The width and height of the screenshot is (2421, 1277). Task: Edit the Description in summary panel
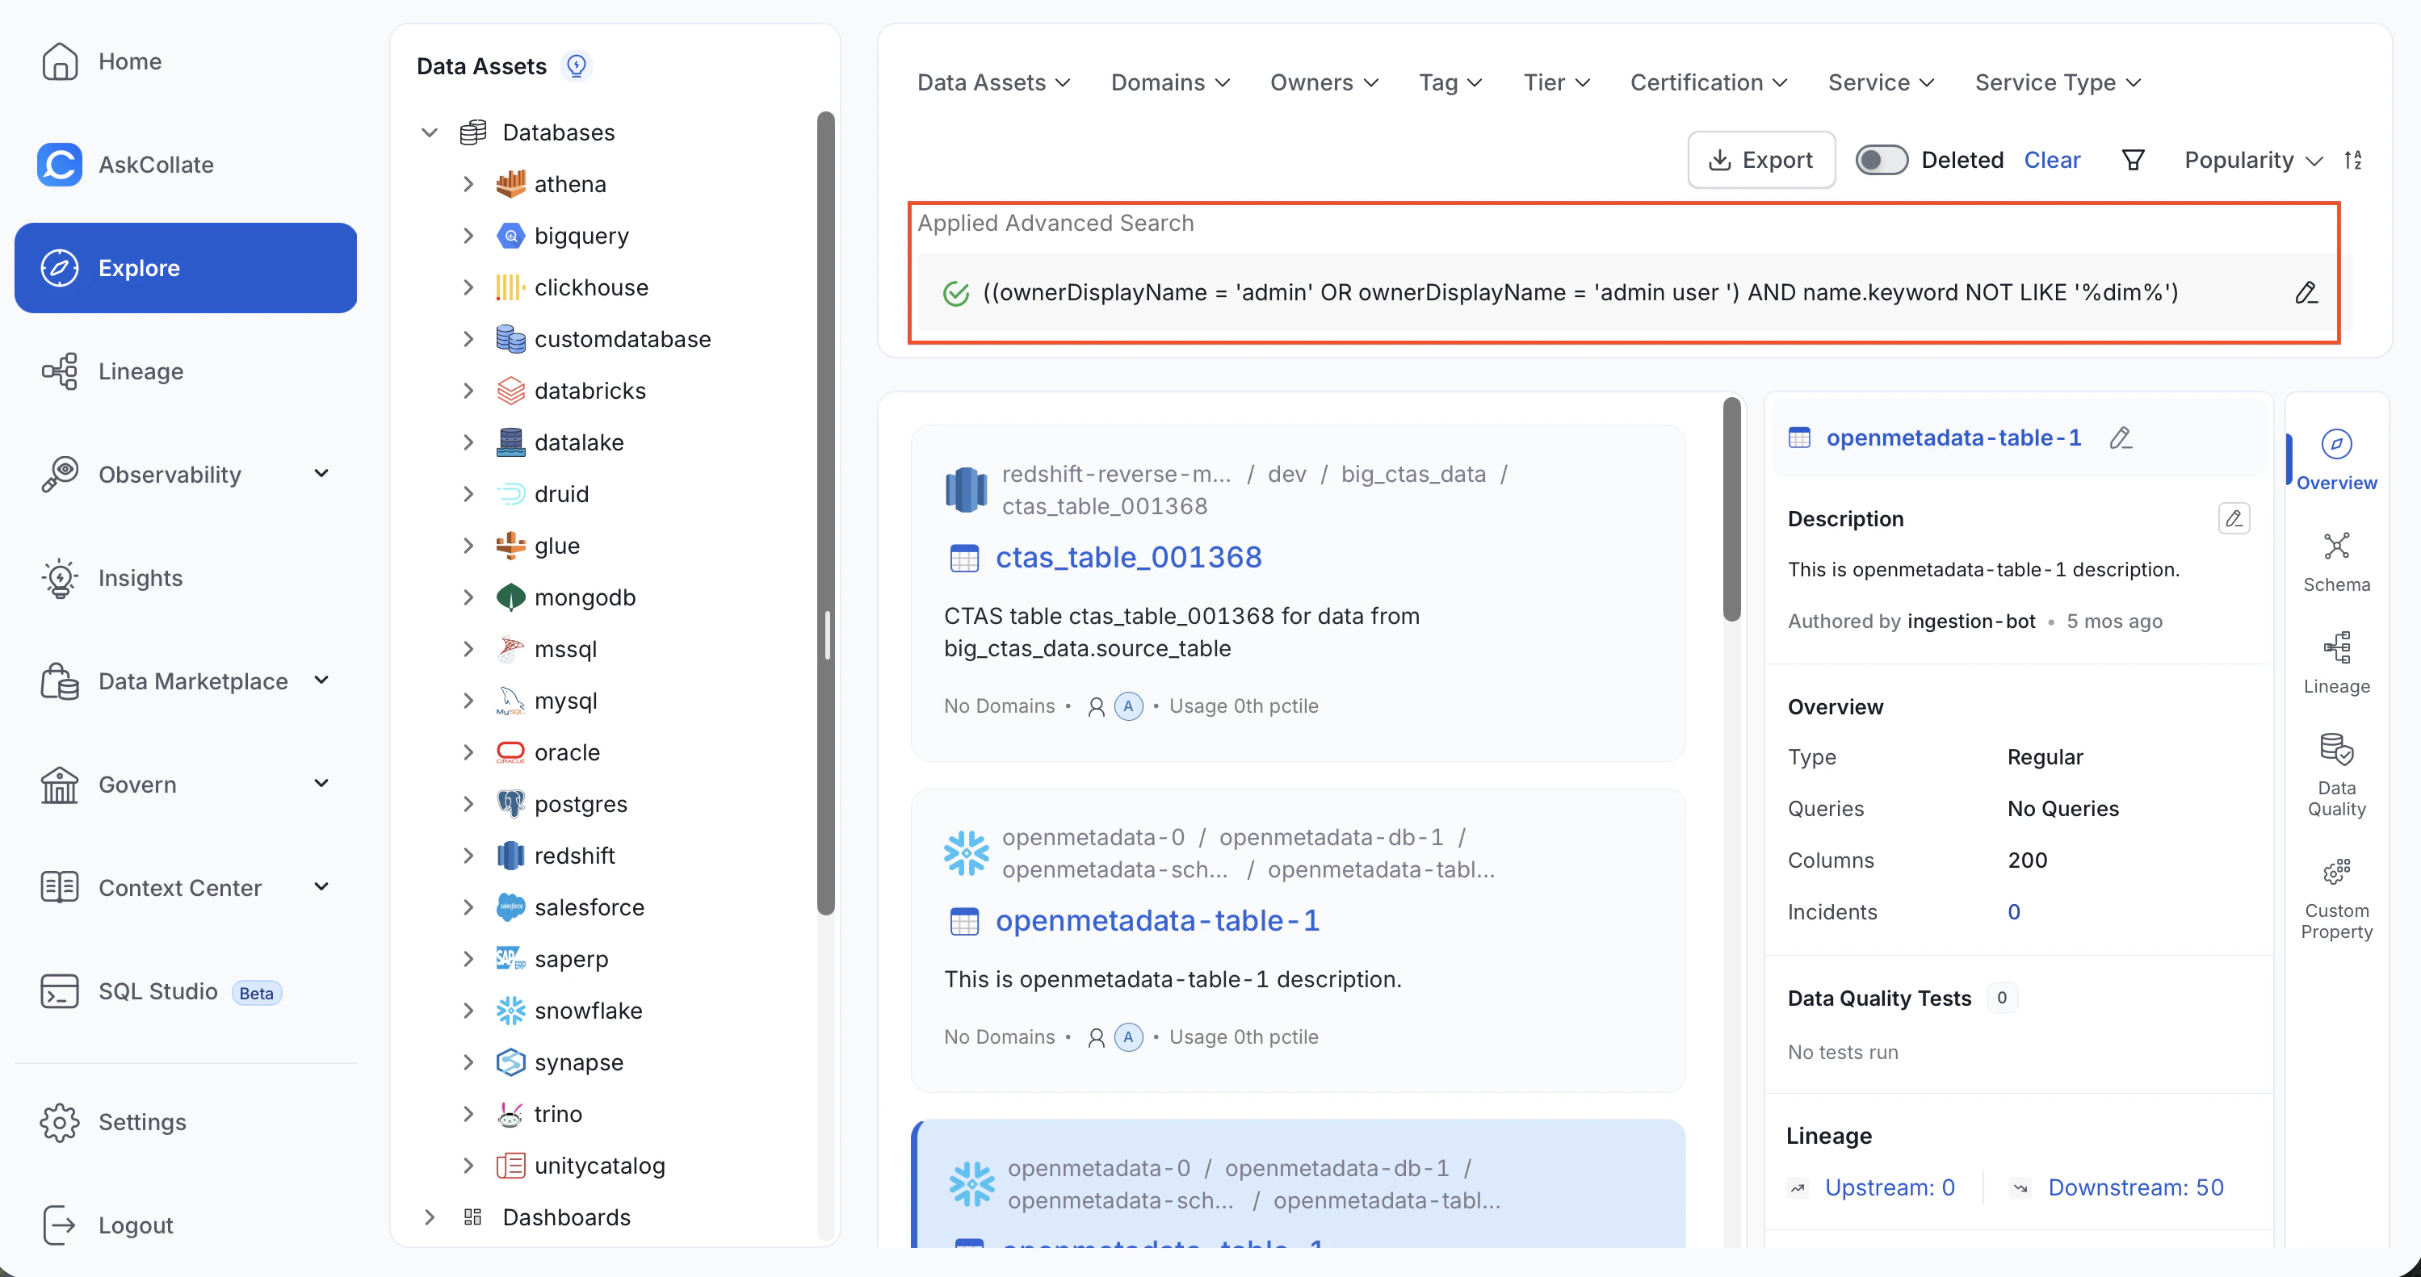tap(2234, 519)
